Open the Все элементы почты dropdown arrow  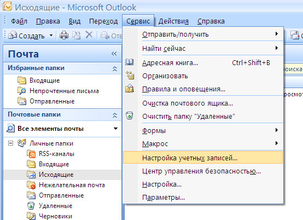point(115,129)
